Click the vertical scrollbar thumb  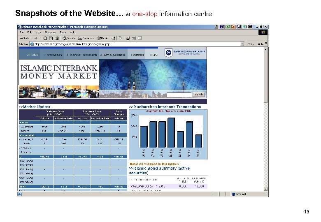265,77
